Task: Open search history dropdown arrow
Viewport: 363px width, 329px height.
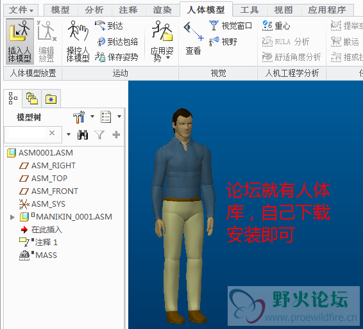Action: (69, 134)
